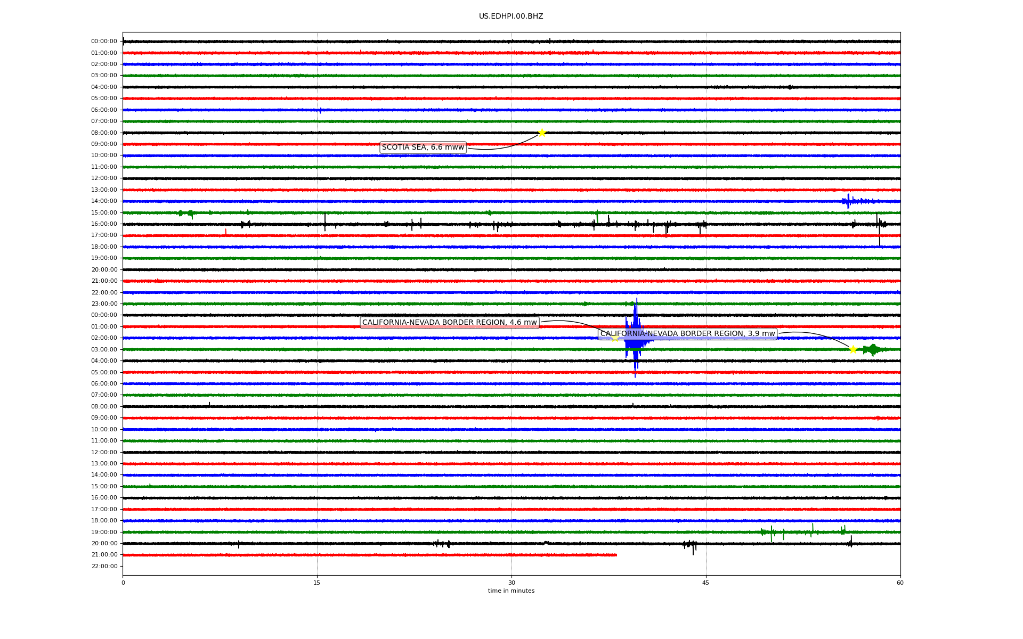Click the US.EDHPI.00.BHZ plot title

point(511,17)
